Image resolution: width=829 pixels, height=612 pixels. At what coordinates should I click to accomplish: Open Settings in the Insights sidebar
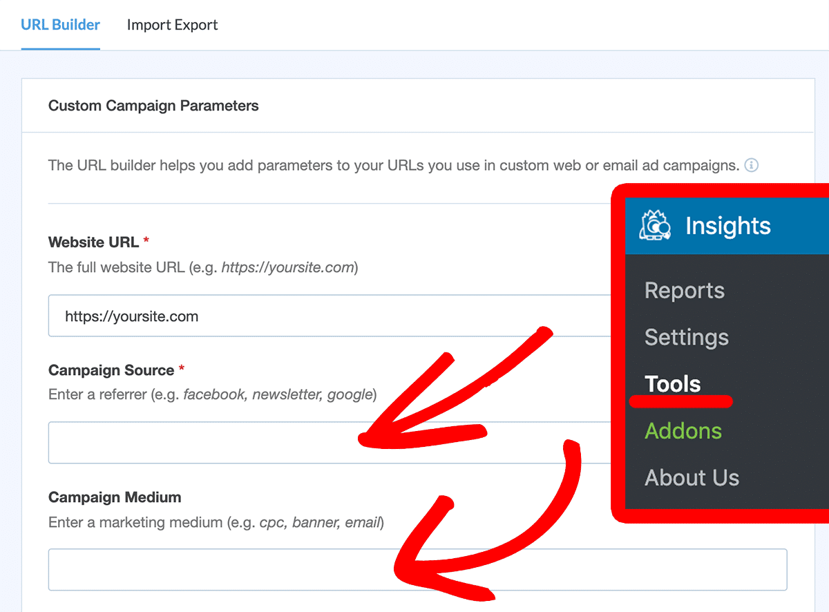pyautogui.click(x=686, y=338)
